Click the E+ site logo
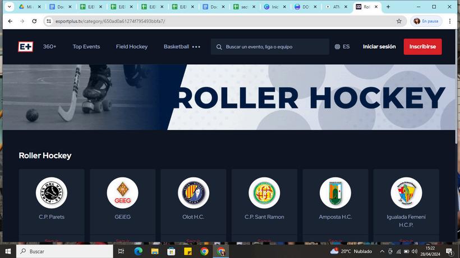 (x=25, y=47)
